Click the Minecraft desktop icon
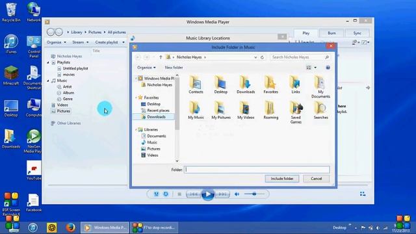 11,75
